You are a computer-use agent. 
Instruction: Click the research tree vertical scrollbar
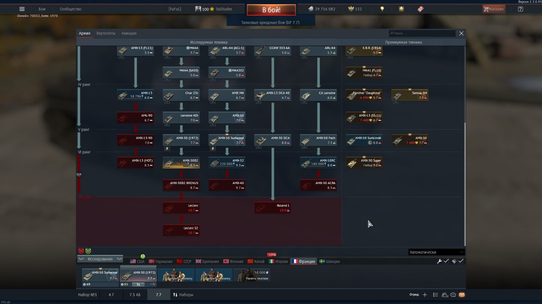coord(465,184)
